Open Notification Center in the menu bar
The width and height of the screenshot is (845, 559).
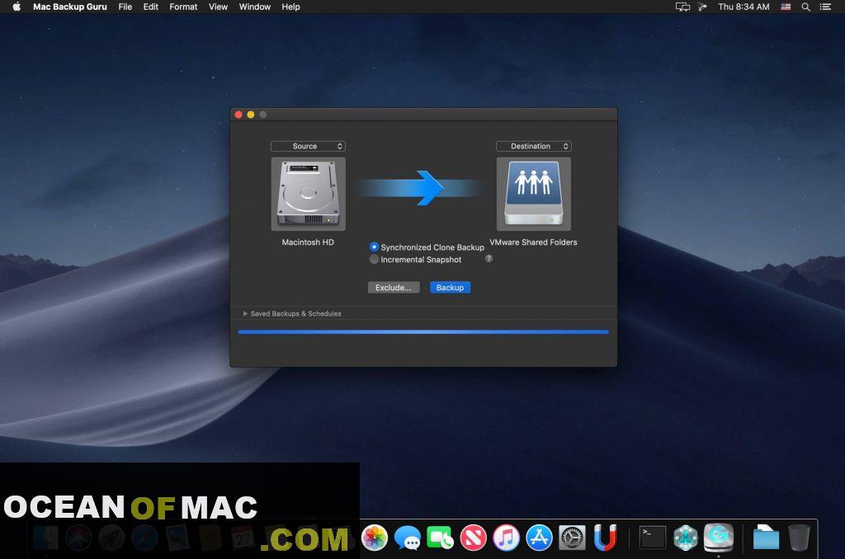[825, 7]
